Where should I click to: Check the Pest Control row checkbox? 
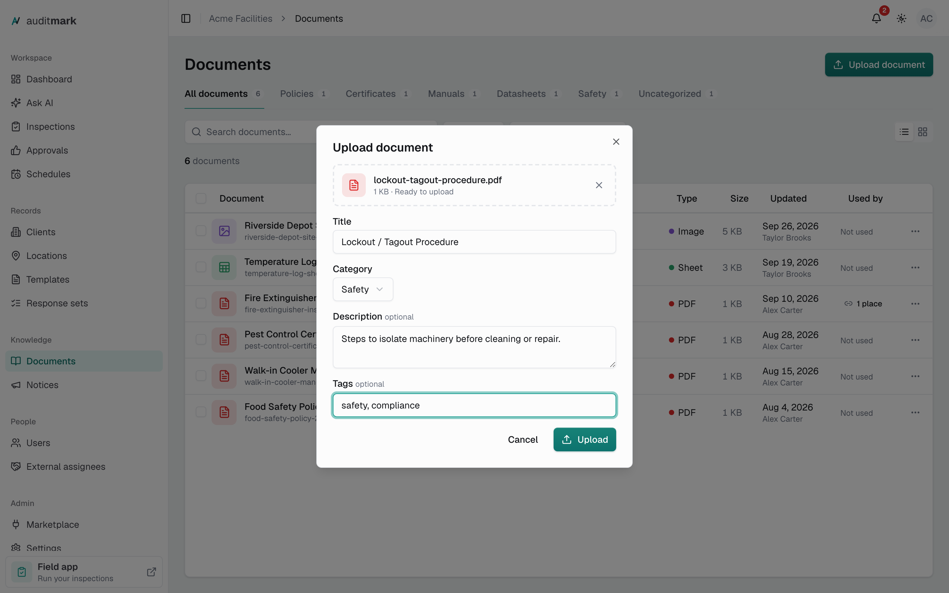point(201,340)
